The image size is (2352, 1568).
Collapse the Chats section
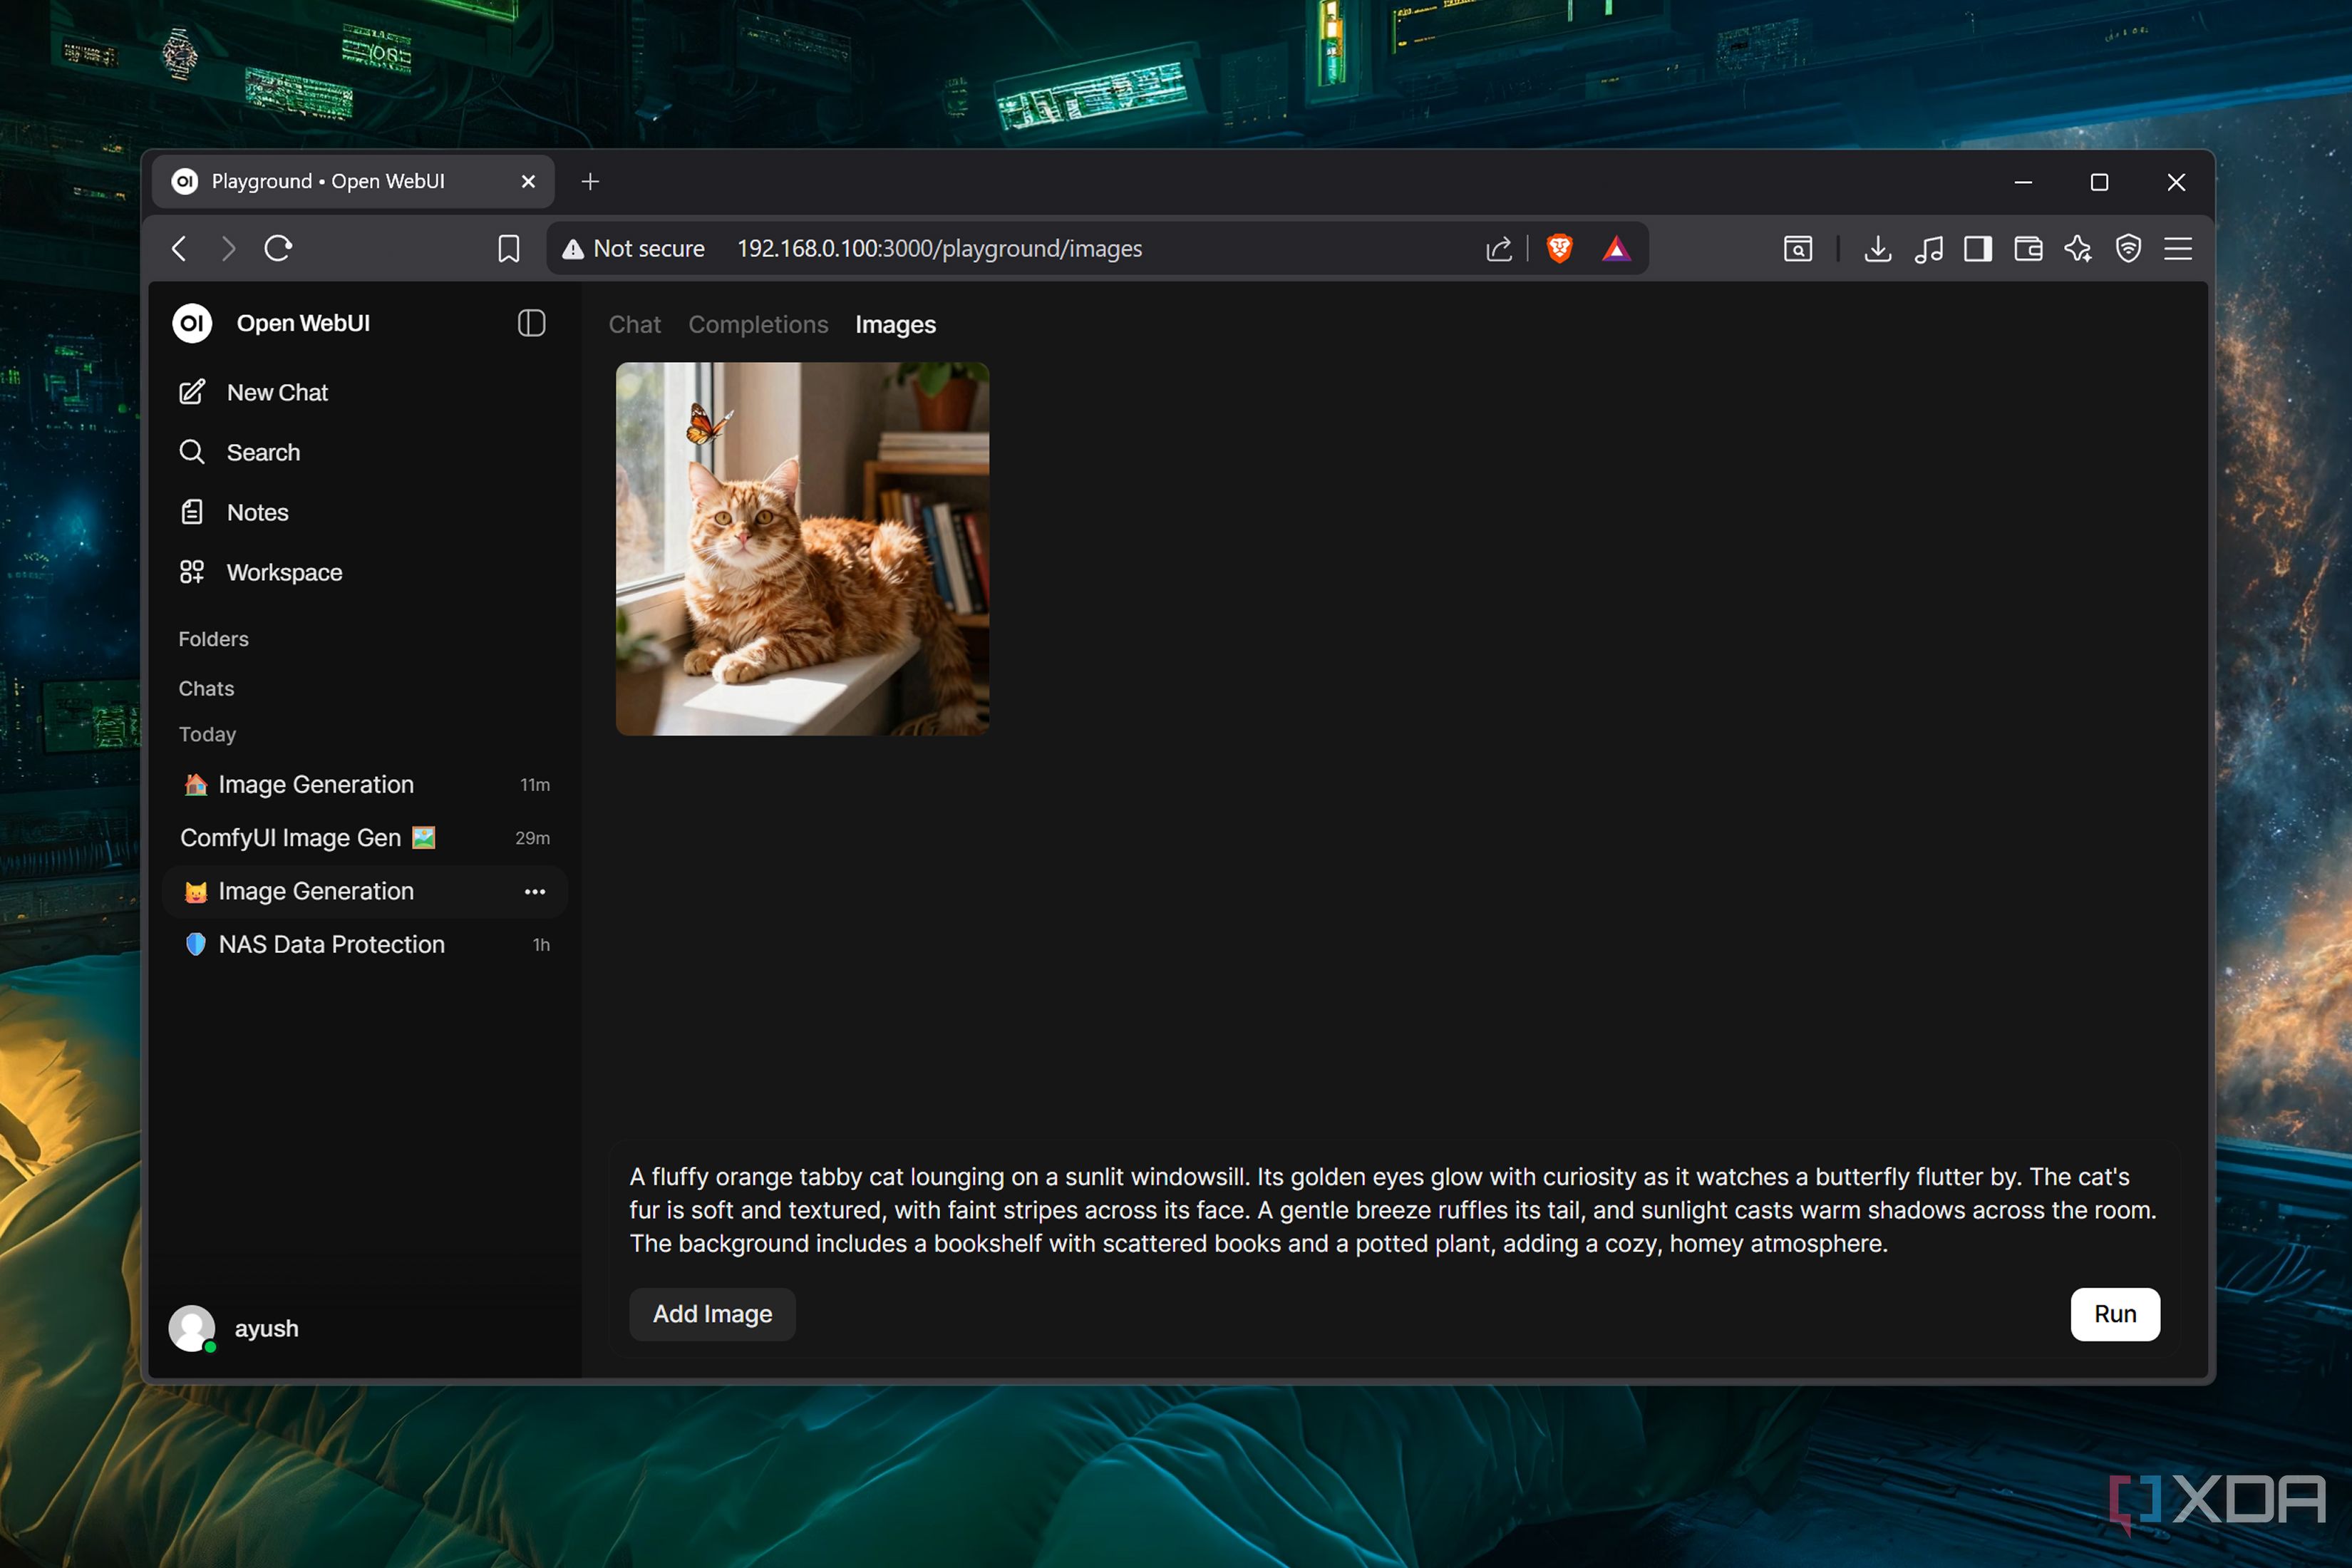pos(206,688)
